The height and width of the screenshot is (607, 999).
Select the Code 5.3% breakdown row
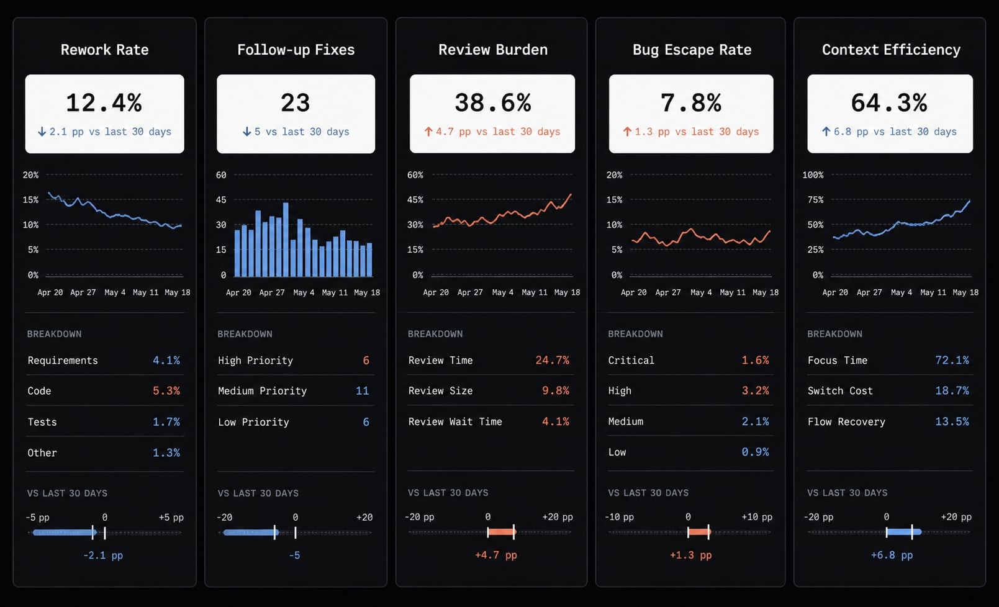click(104, 391)
